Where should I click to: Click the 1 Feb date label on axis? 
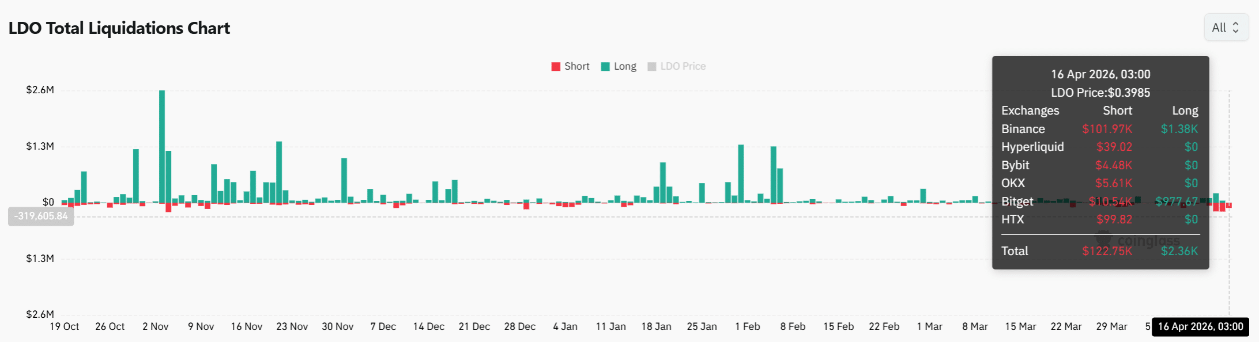[x=747, y=326]
